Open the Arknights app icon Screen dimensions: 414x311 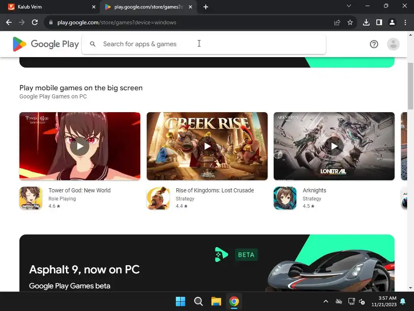point(285,198)
